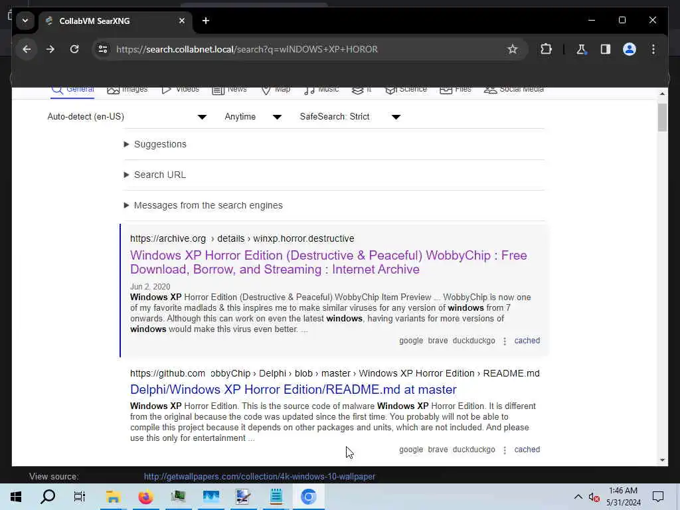Open the Extensions puzzle icon
This screenshot has width=680, height=510.
[x=546, y=49]
